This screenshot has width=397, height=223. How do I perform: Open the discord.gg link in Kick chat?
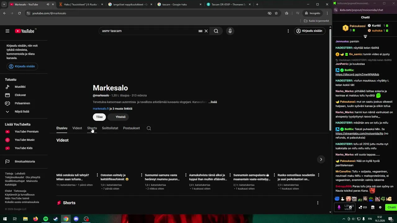357,75
